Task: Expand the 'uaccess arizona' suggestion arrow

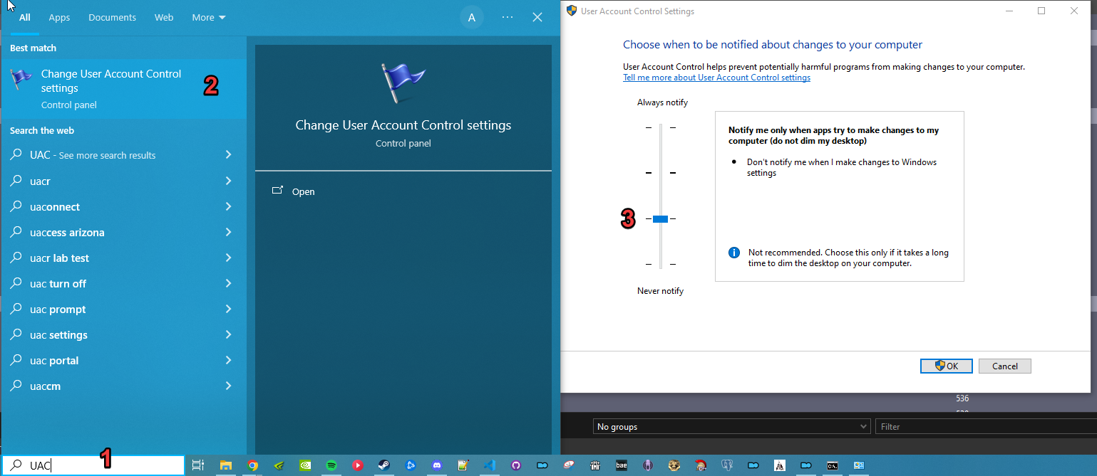Action: click(x=228, y=232)
